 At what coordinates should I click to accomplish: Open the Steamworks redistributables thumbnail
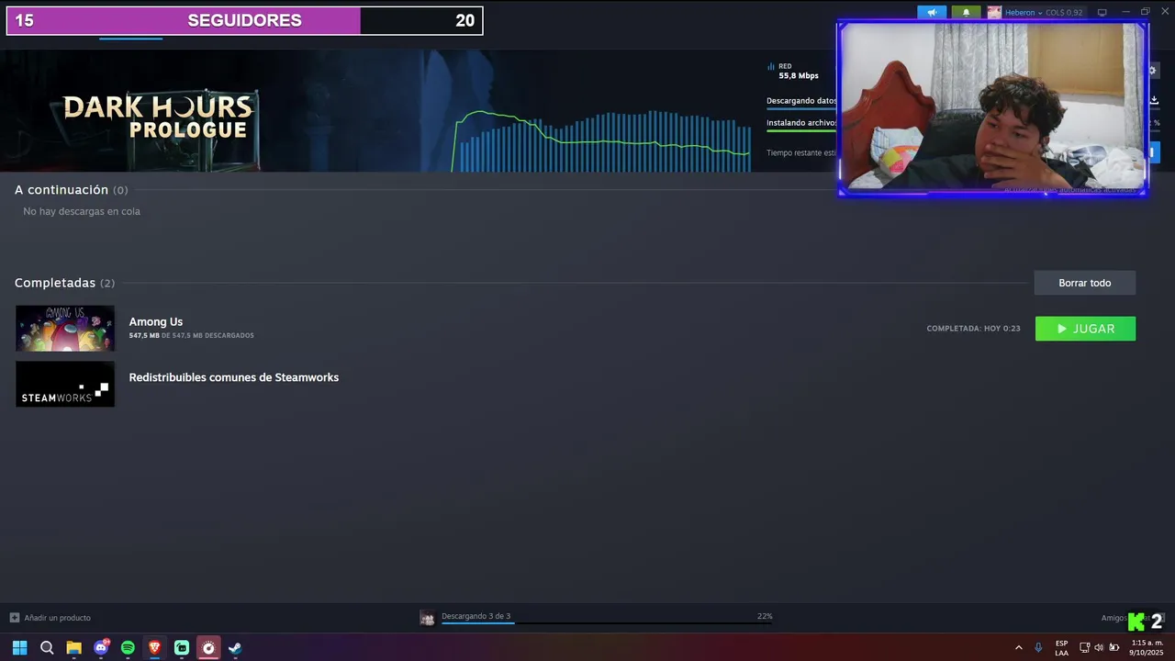pos(65,384)
